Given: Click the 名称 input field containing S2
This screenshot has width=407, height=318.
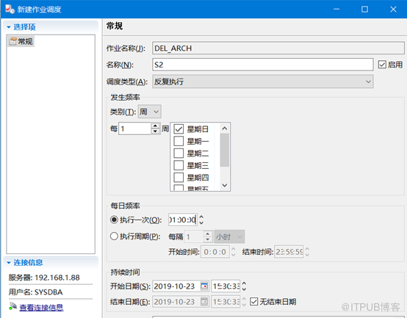Looking at the screenshot, I should 263,65.
